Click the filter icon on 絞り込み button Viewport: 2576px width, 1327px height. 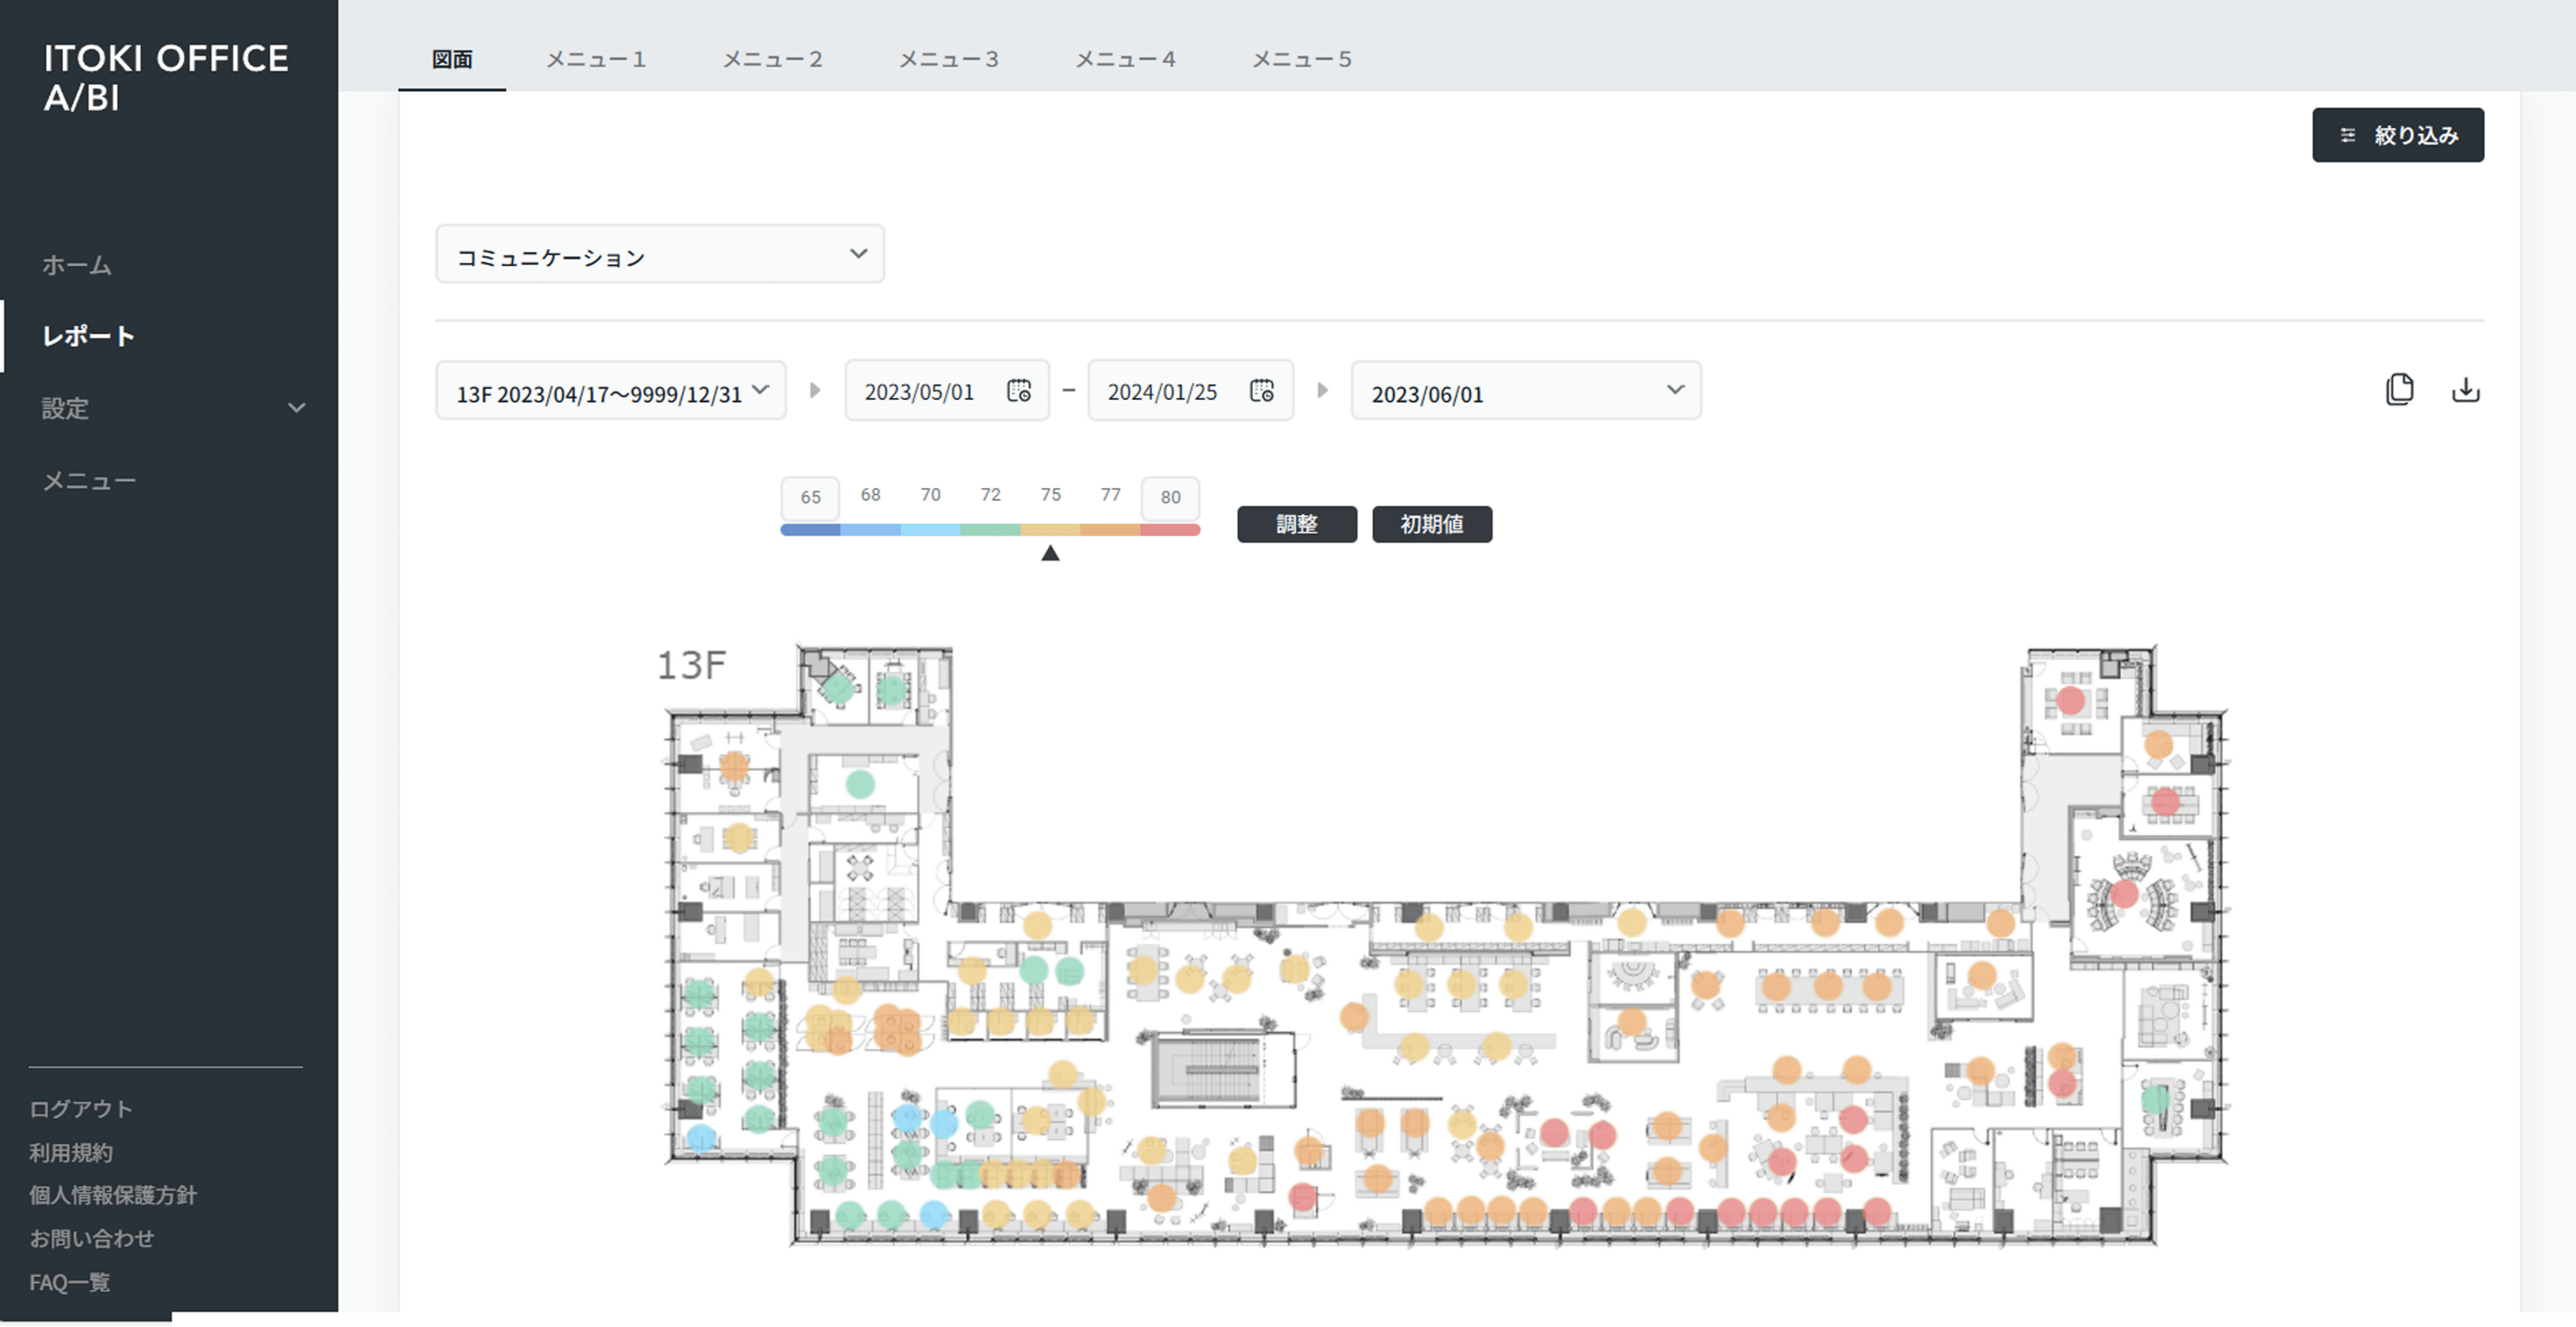click(2347, 135)
